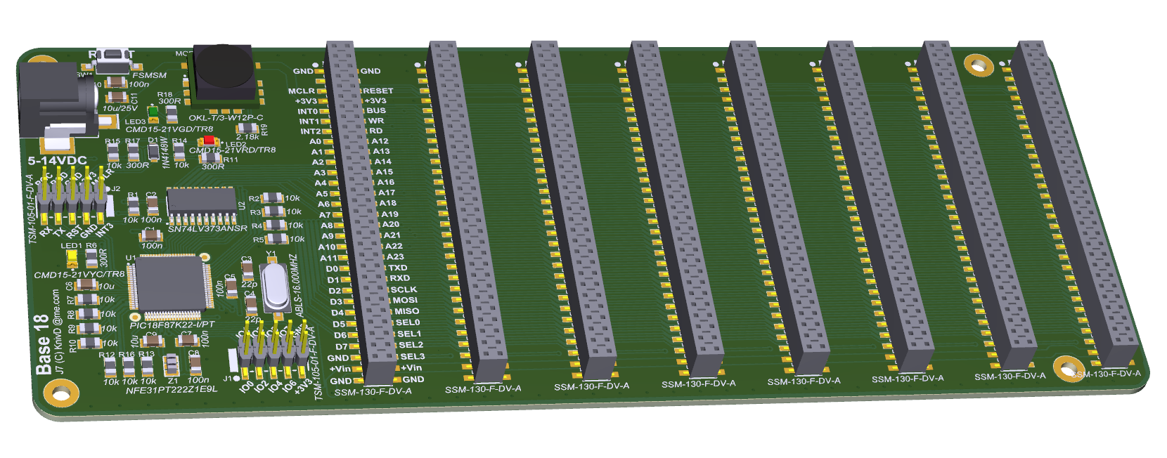Screen dimensions: 1167x458
Task: Select the TXD pin label
Action: tap(398, 268)
